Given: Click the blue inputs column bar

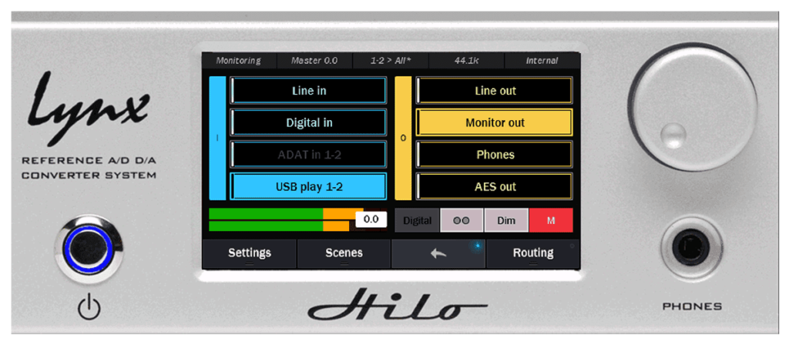Looking at the screenshot, I should [217, 139].
